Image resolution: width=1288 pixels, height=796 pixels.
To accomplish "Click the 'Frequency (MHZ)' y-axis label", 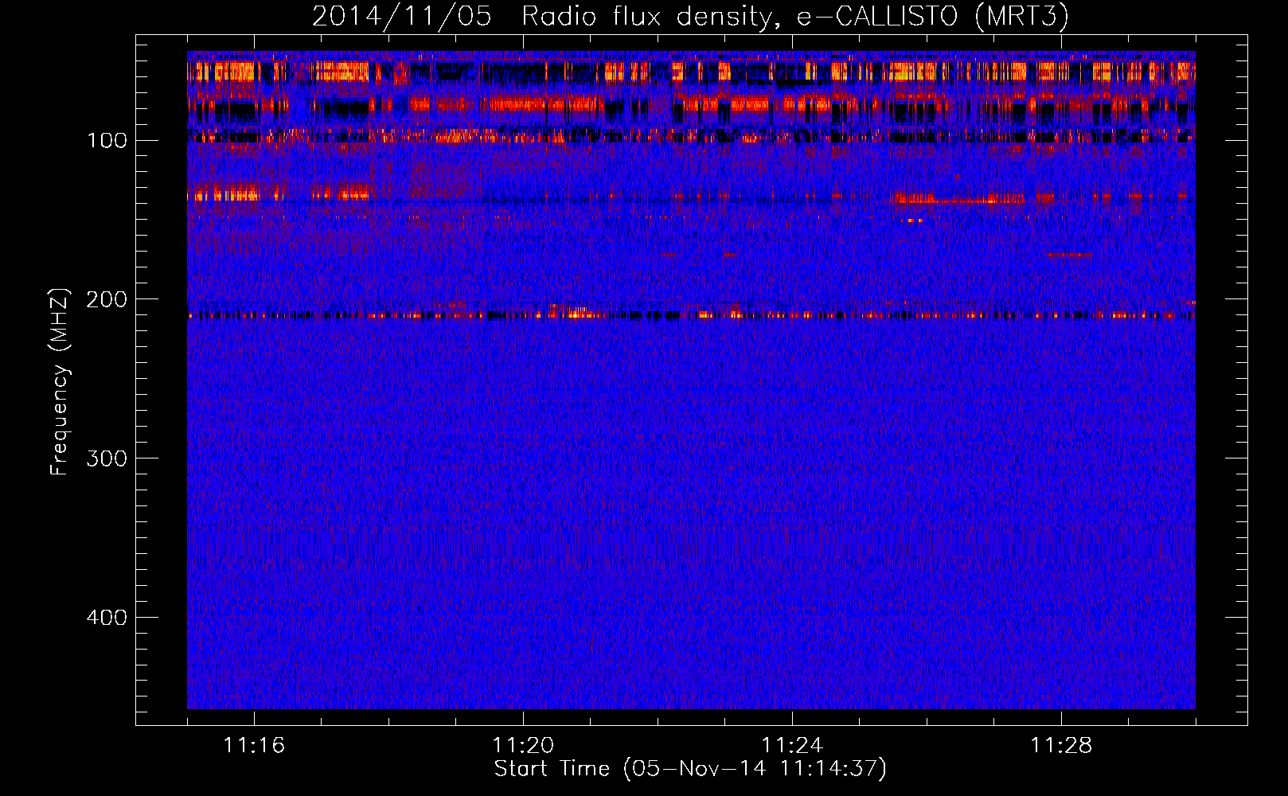I will [x=60, y=382].
